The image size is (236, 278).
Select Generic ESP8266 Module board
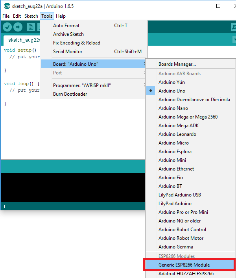pos(184,265)
